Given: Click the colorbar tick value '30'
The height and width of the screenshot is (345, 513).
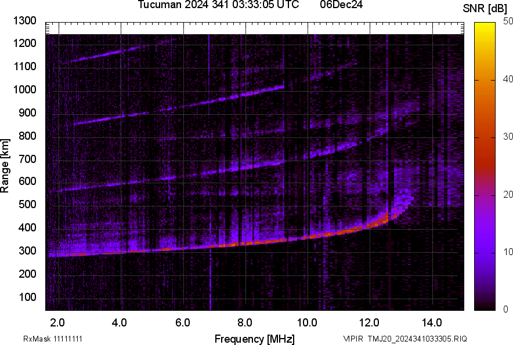Looking at the screenshot, I should tap(508, 137).
